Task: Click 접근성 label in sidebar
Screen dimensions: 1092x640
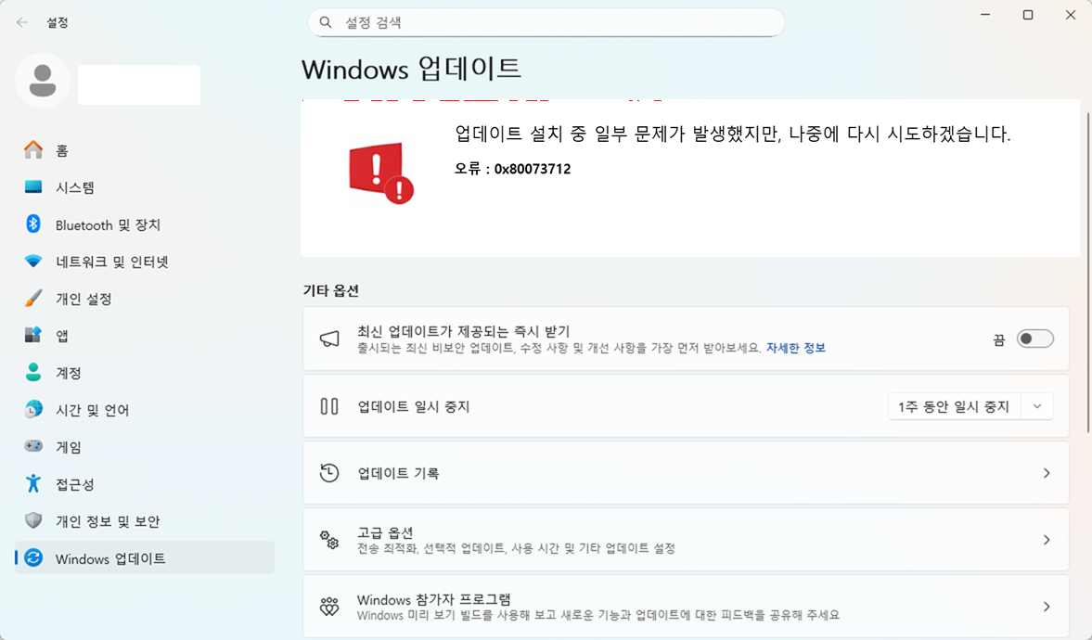Action: coord(74,484)
